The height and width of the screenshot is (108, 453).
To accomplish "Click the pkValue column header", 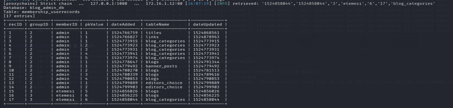I will pyautogui.click(x=94, y=24).
